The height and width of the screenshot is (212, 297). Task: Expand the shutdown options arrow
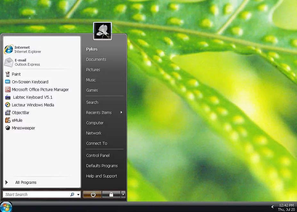click(x=123, y=194)
